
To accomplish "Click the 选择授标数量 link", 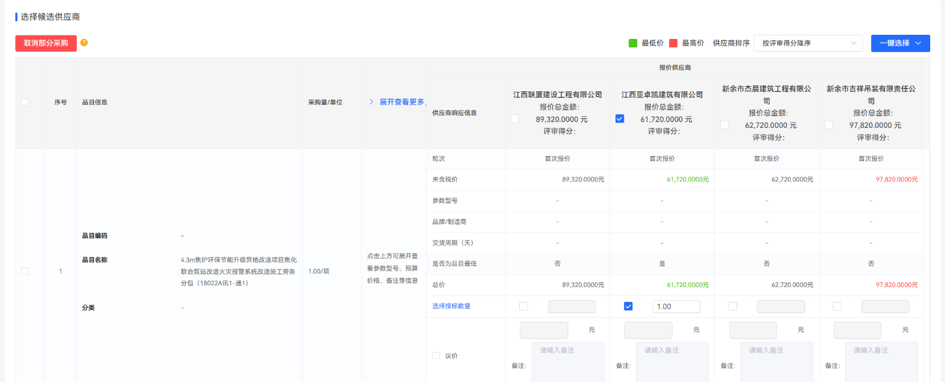I will (x=451, y=306).
